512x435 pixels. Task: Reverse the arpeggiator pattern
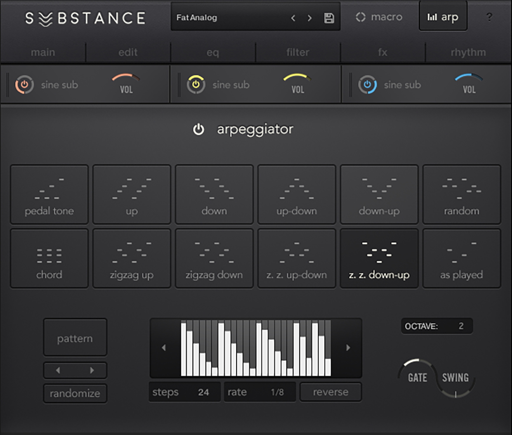(x=330, y=392)
